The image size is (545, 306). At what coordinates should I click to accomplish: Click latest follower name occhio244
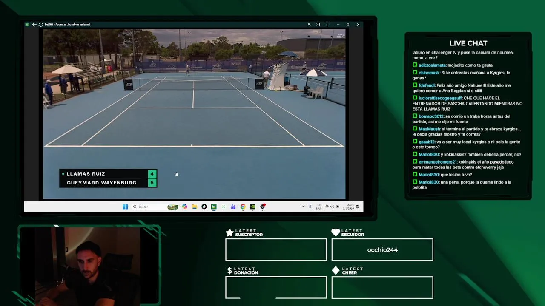(x=382, y=250)
